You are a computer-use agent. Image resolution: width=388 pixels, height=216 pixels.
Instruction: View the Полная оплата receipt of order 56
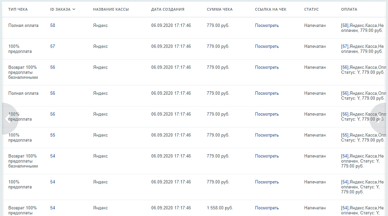click(267, 93)
